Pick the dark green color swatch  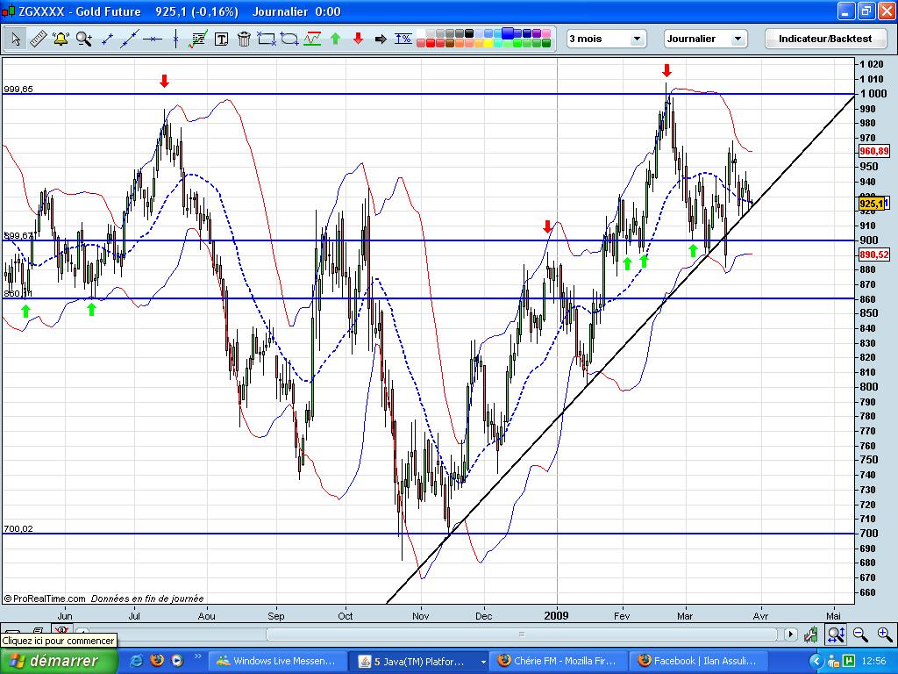click(x=546, y=43)
